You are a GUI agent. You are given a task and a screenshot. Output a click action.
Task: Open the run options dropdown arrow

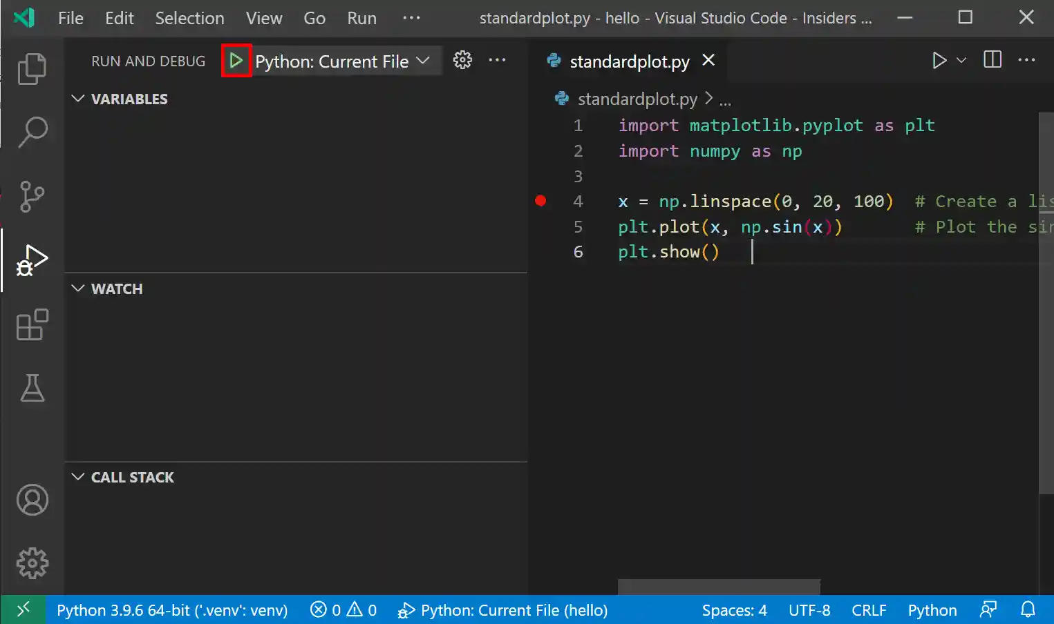point(959,60)
